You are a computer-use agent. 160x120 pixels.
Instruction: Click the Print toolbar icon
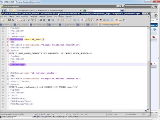click(24, 20)
